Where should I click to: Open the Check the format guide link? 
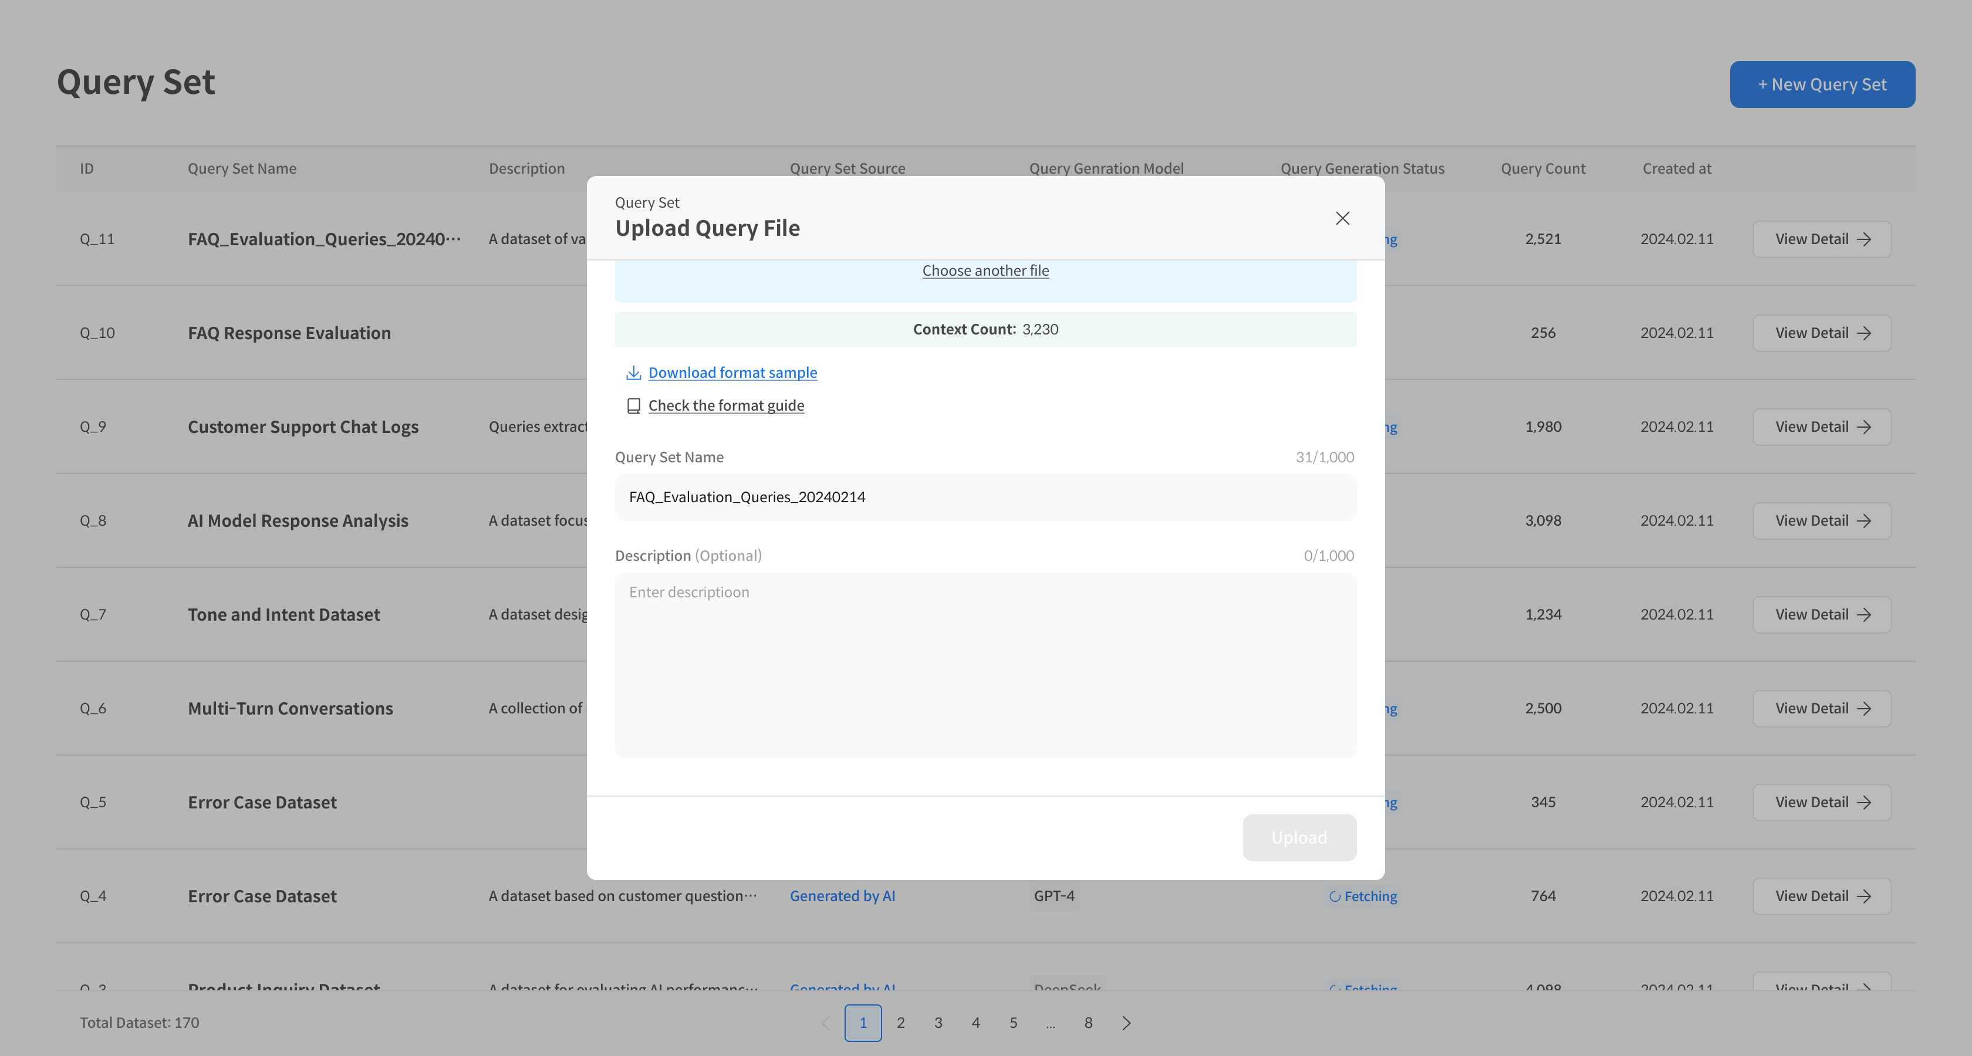coord(726,405)
